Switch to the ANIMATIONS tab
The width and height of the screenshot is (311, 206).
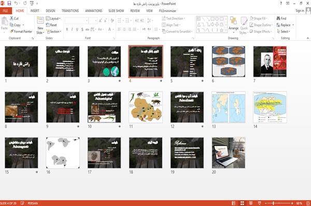pos(94,11)
